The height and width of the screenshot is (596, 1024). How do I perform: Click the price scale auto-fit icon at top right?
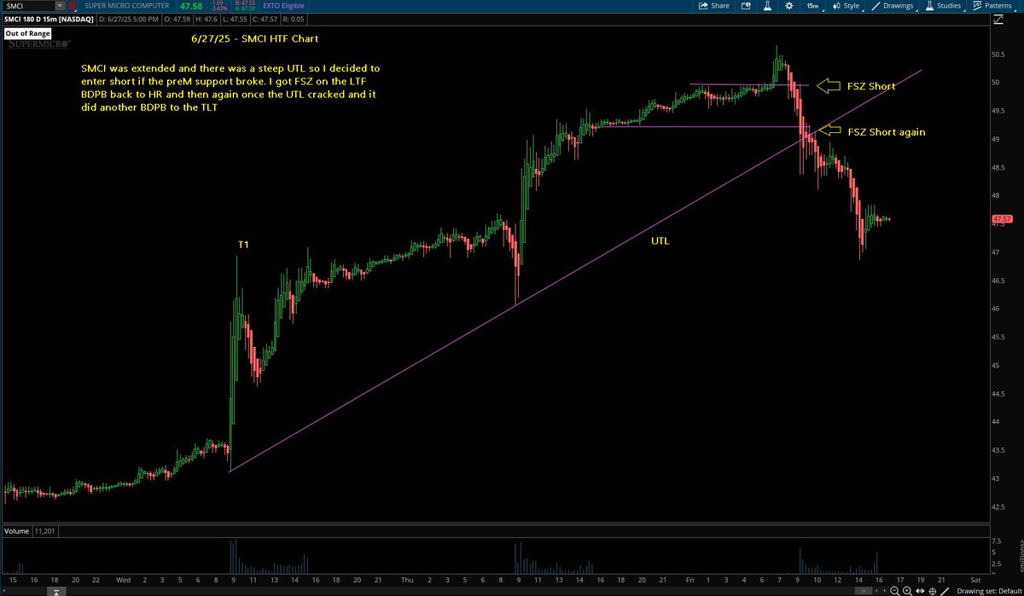pyautogui.click(x=998, y=20)
